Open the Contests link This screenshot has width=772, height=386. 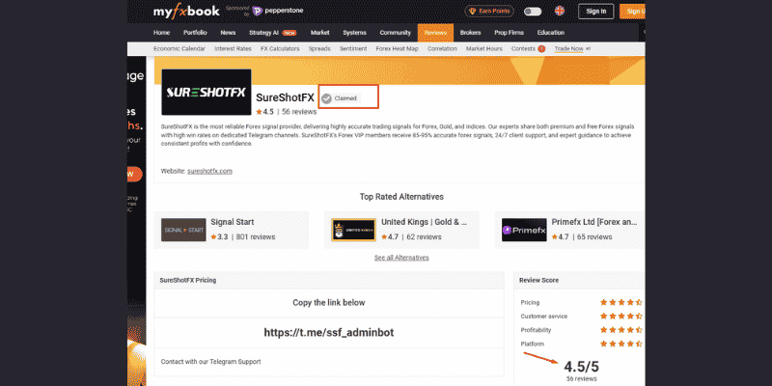pyautogui.click(x=523, y=49)
